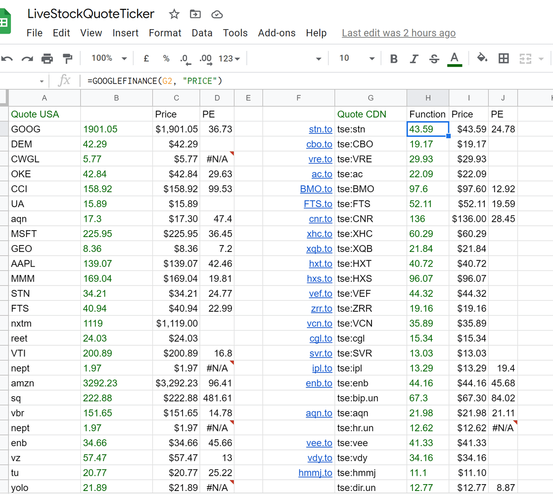Open the hmmj.to link
This screenshot has width=553, height=494.
point(315,473)
